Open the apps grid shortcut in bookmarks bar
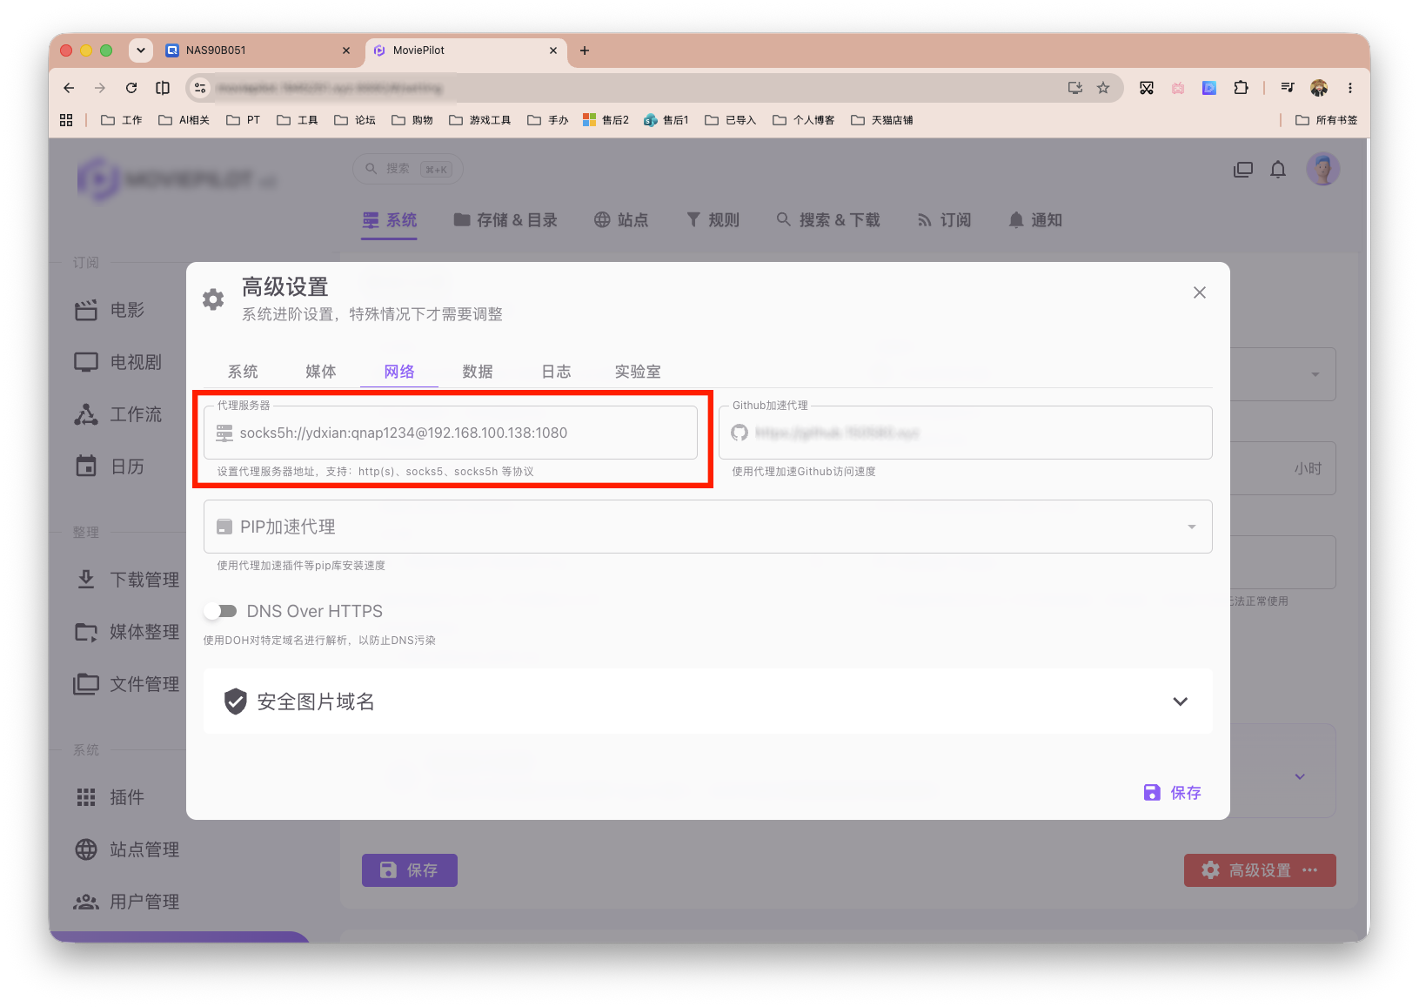 [66, 120]
